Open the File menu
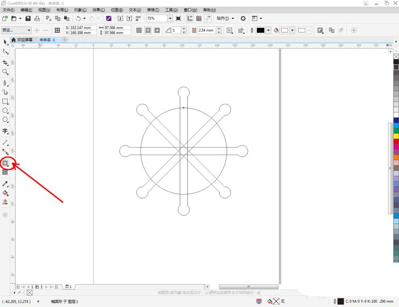Viewport: 399px width, 307px height. (x=9, y=10)
